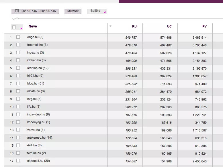Select RU value 231 364 for hvg.hu
Viewport: 223px width, 167px height.
[x=131, y=99]
